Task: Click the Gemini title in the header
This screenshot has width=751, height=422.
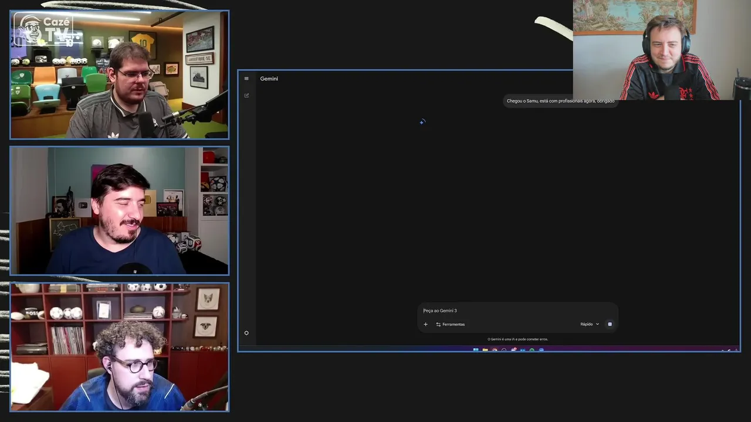Action: pos(269,79)
